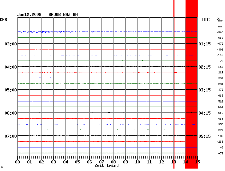Select the 12 minute tick label
This screenshot has height=171, width=225.
click(161, 162)
